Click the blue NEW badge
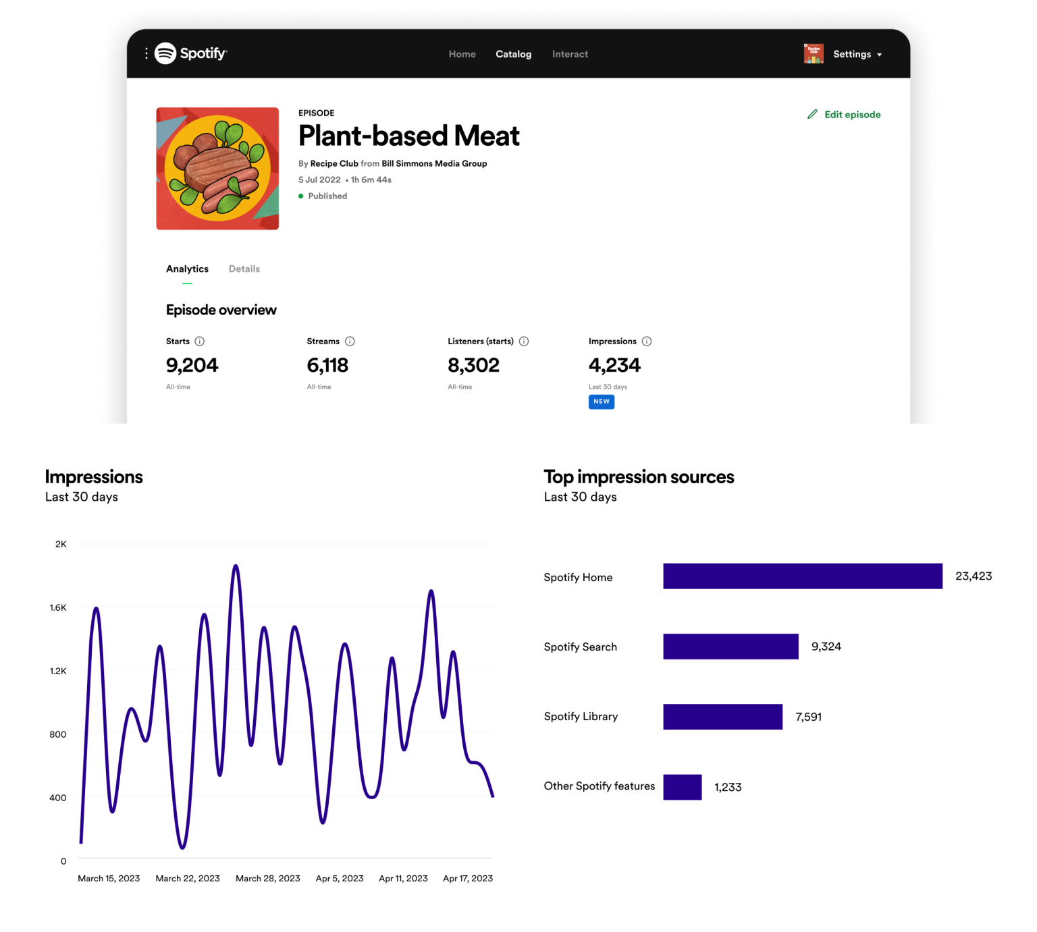Screen dimensions: 1037x932 [602, 402]
